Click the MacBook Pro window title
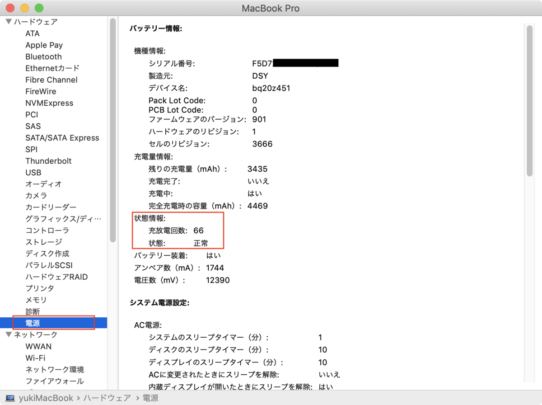This screenshot has height=405, width=542. point(271,8)
